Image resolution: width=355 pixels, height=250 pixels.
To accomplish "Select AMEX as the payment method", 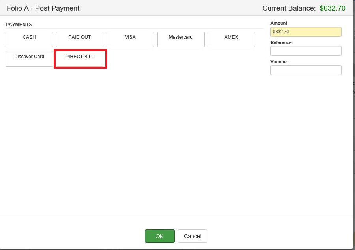I will (x=231, y=39).
